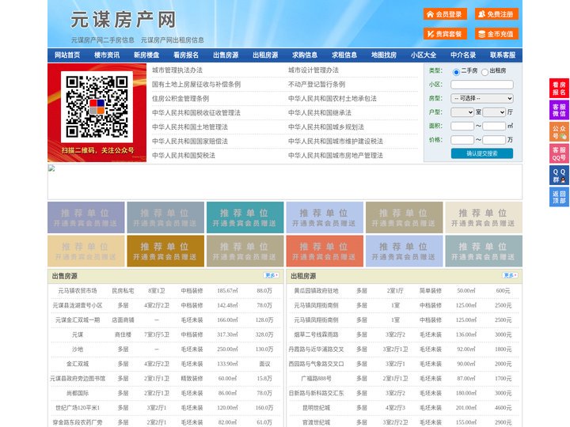Focus the maximum 价格 input field
The height and width of the screenshot is (427, 570).
tap(494, 140)
